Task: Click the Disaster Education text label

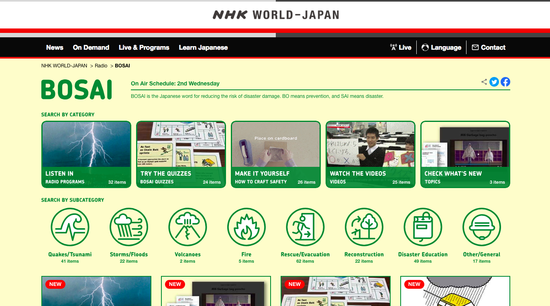Action: pyautogui.click(x=423, y=254)
